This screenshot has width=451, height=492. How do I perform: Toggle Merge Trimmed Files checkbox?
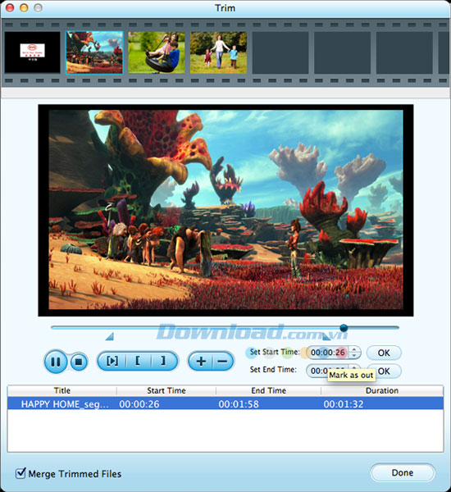click(x=20, y=473)
